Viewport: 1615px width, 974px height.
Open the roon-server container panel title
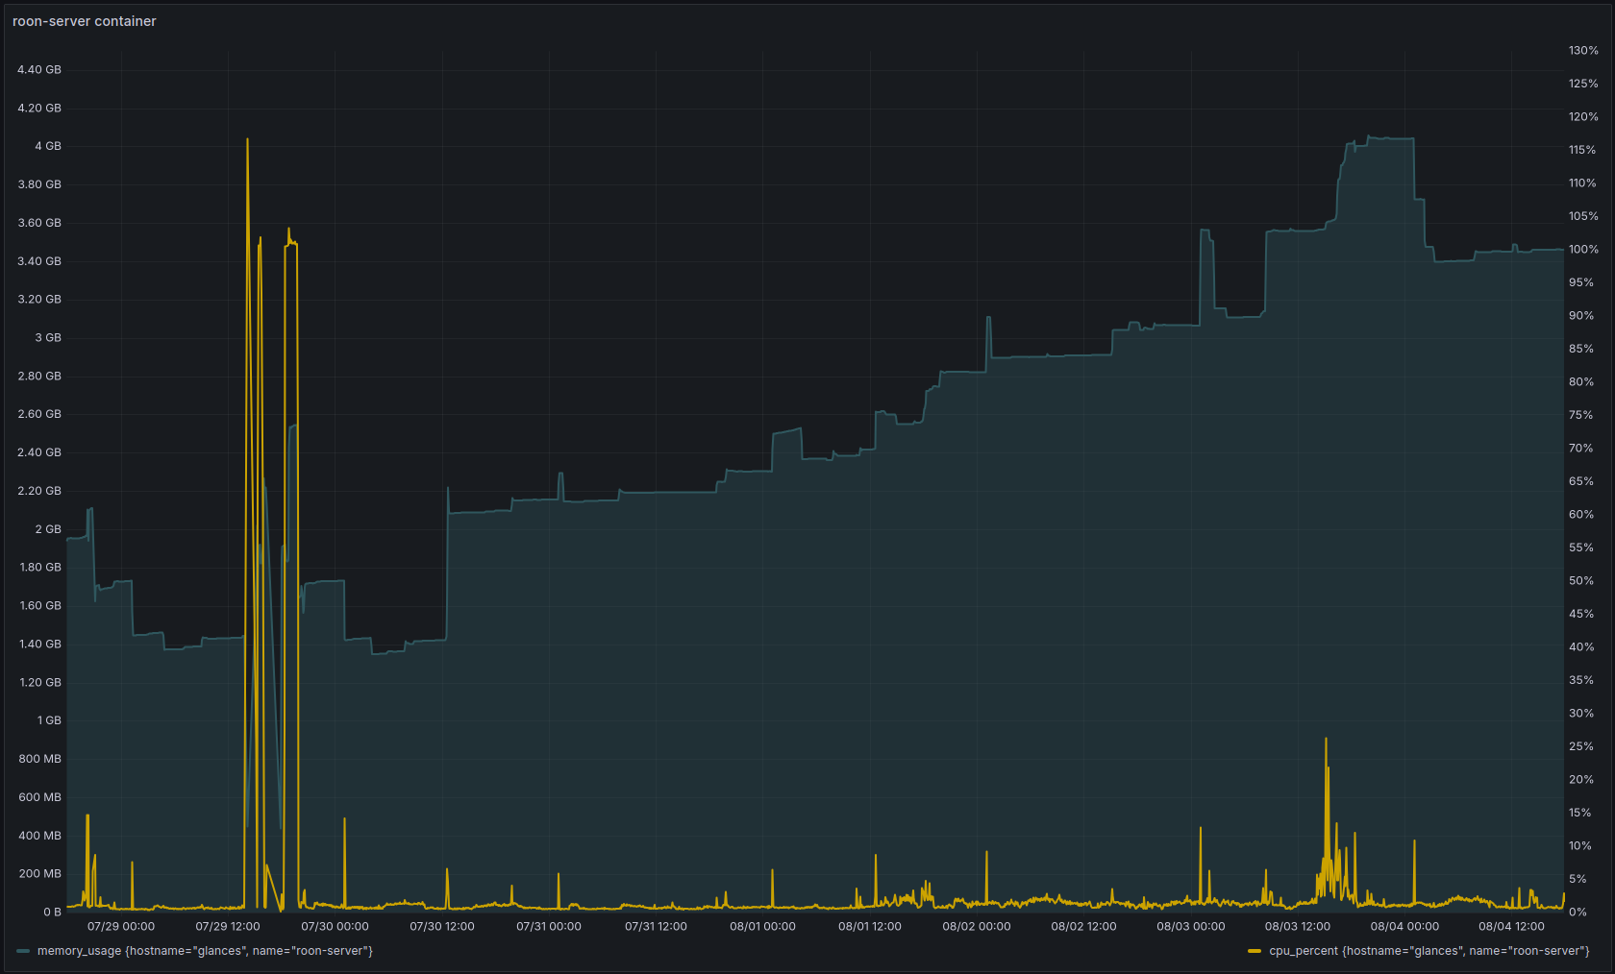[x=85, y=21]
